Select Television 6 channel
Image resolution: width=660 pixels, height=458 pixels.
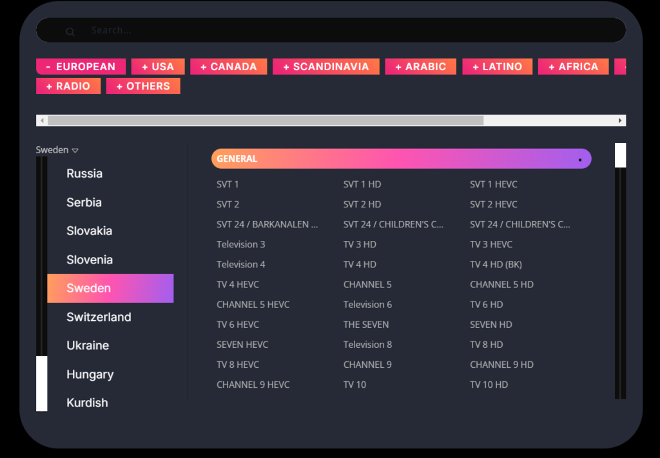[x=367, y=305]
